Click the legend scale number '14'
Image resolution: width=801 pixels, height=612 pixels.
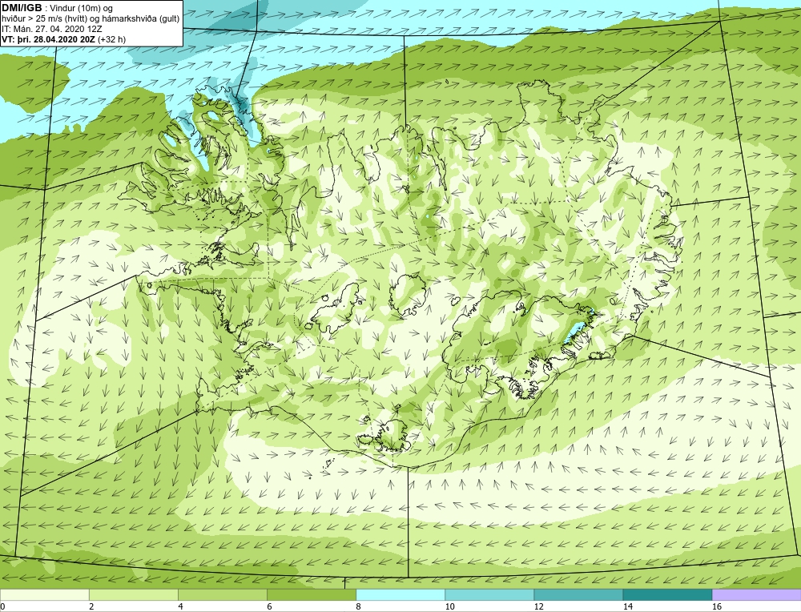click(627, 607)
